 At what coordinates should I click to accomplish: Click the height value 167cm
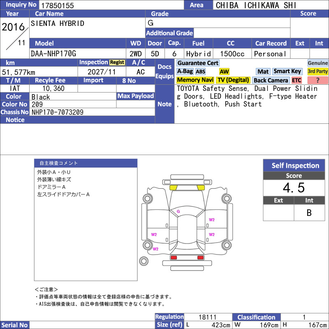point(317,325)
